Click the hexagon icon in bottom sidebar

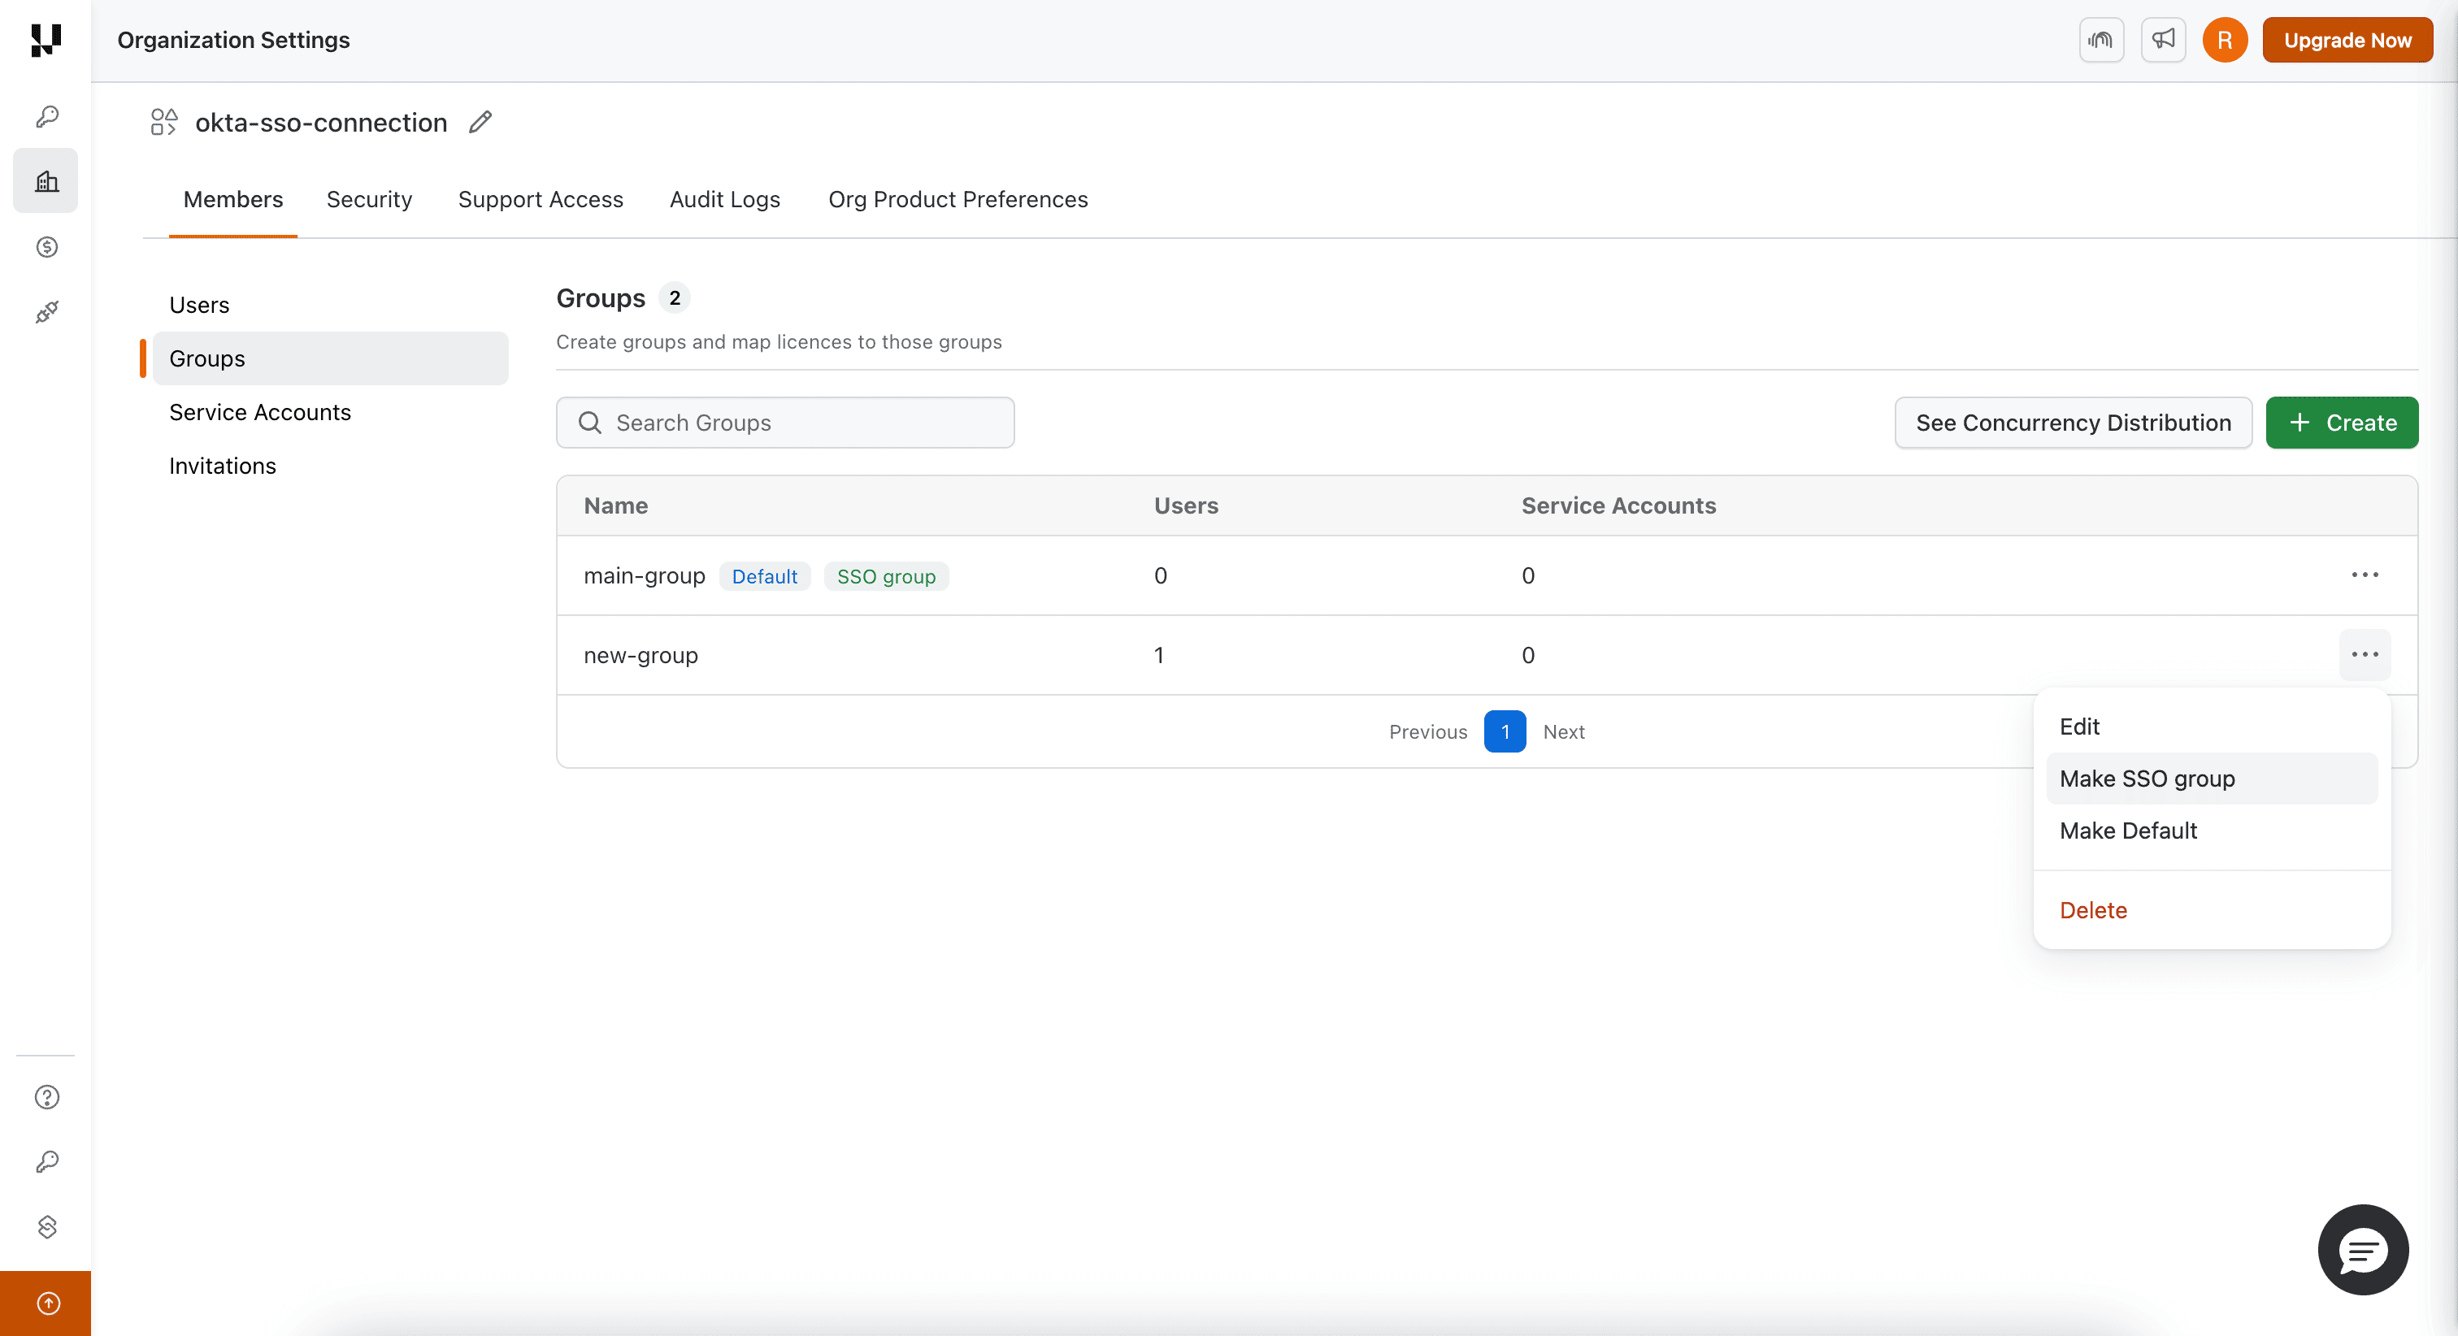pos(47,1226)
